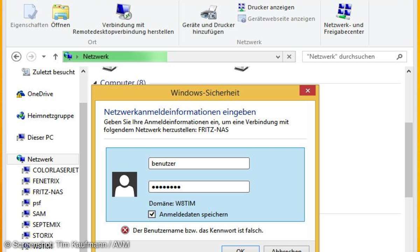Collapse the Computer (8) group
The width and height of the screenshot is (420, 252).
point(95,83)
